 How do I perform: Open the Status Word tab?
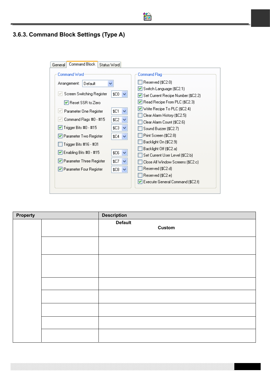[109, 65]
